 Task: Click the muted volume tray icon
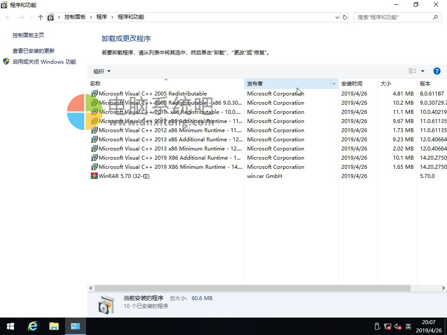tap(398, 326)
